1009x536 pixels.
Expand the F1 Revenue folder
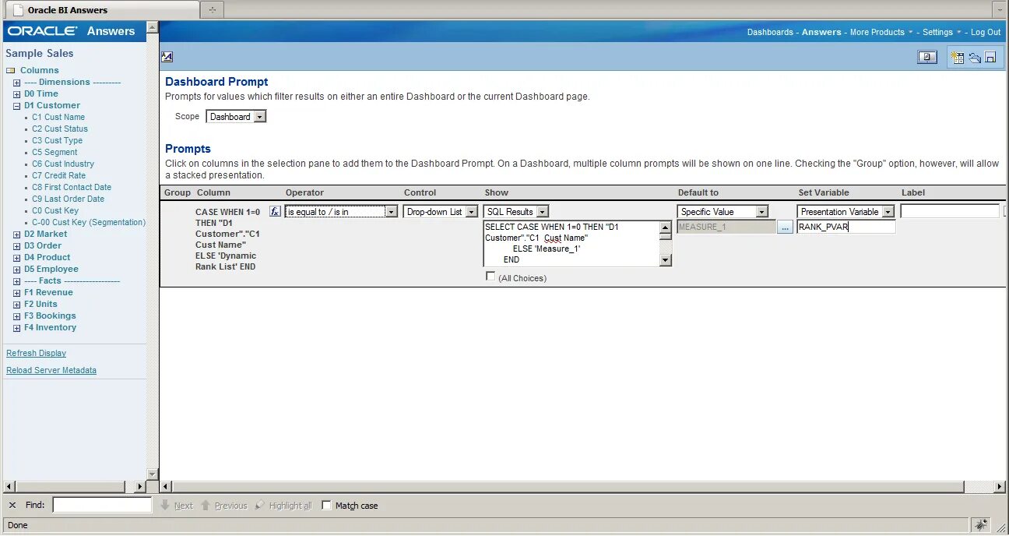tap(17, 292)
